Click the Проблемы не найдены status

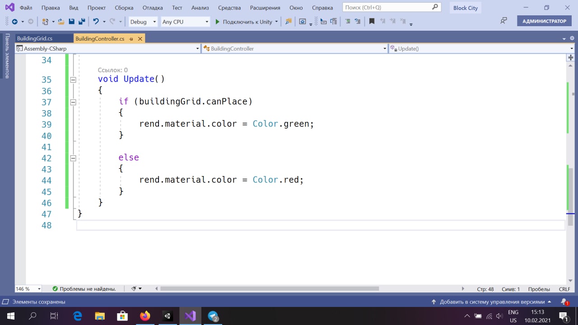coord(84,289)
